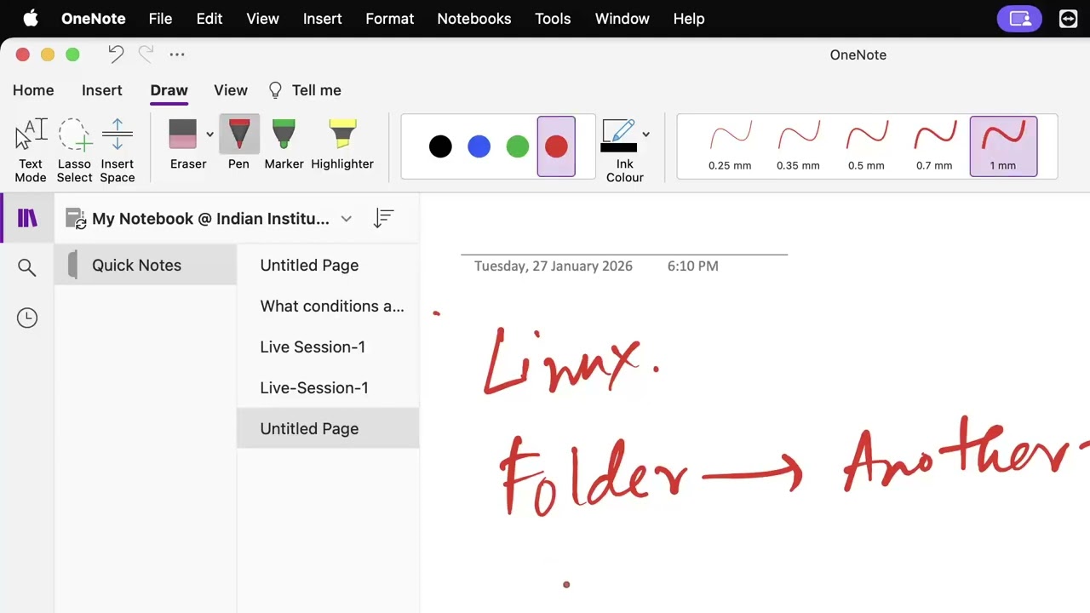Open the Live-Session-1 page
The width and height of the screenshot is (1090, 613).
pyautogui.click(x=328, y=387)
